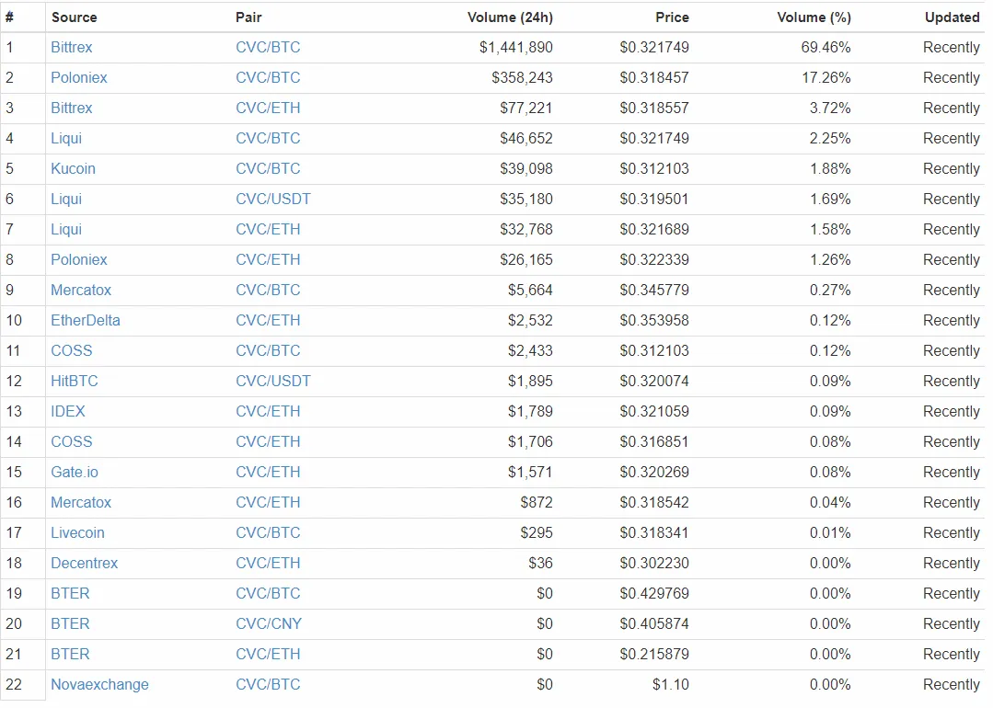The width and height of the screenshot is (993, 708).
Task: Open the IDEX source link
Action: (x=68, y=412)
